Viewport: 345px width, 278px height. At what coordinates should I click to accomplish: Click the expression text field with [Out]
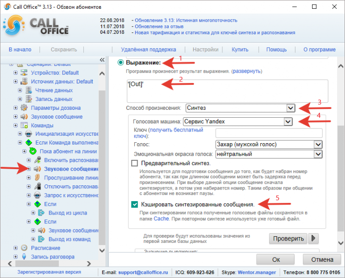point(227,91)
